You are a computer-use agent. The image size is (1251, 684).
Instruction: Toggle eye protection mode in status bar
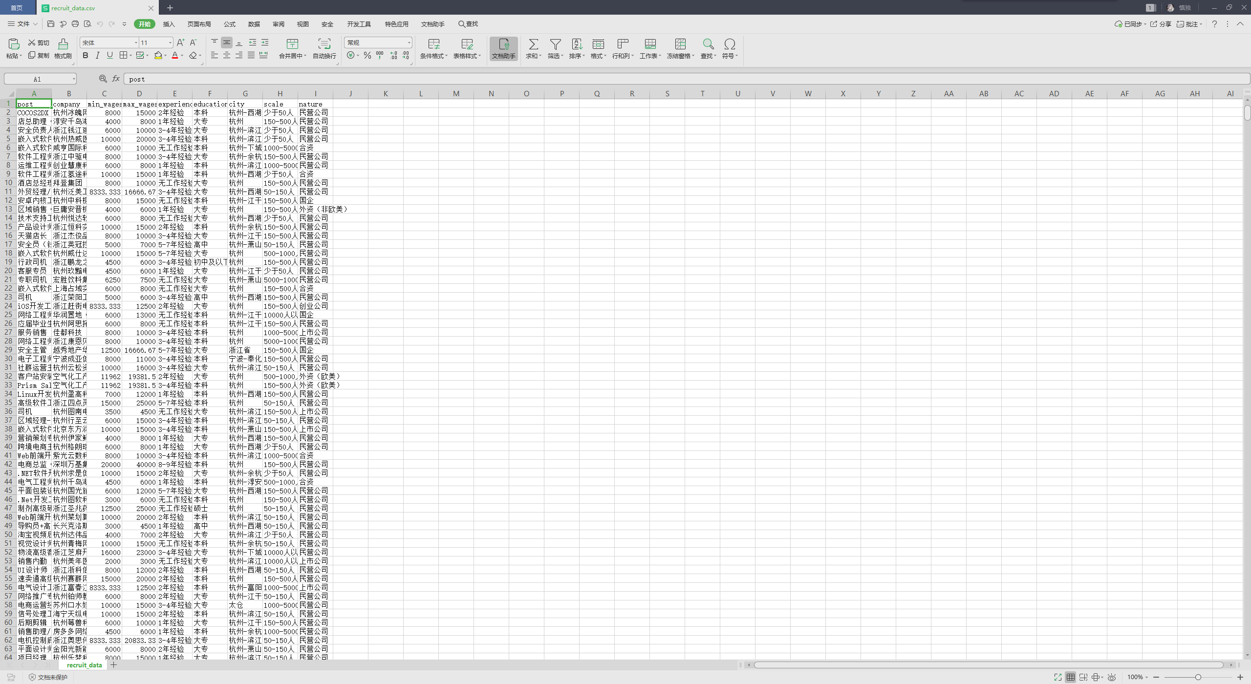point(1111,677)
